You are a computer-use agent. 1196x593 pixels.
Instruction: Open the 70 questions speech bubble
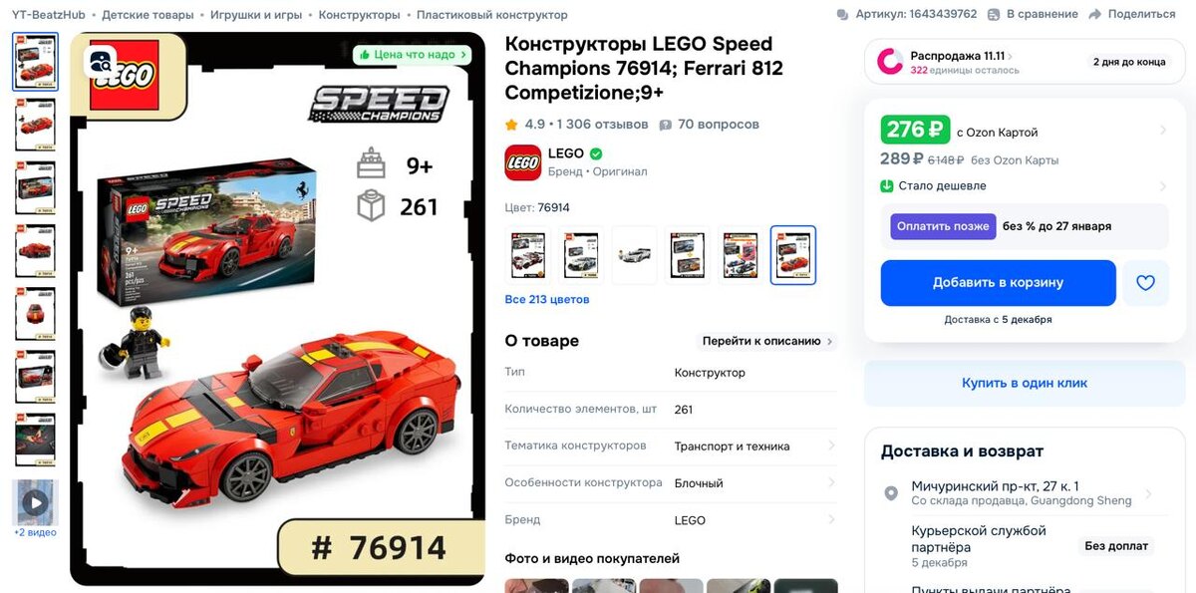tap(666, 125)
